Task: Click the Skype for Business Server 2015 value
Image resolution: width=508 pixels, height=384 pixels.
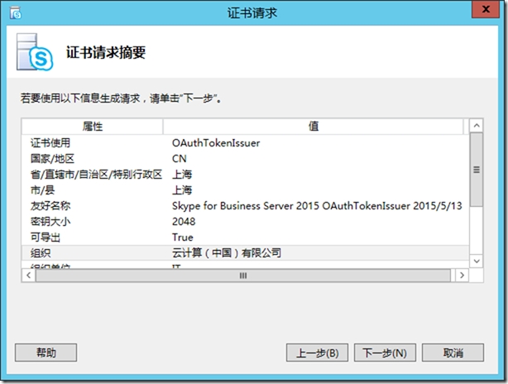Action: tap(317, 206)
